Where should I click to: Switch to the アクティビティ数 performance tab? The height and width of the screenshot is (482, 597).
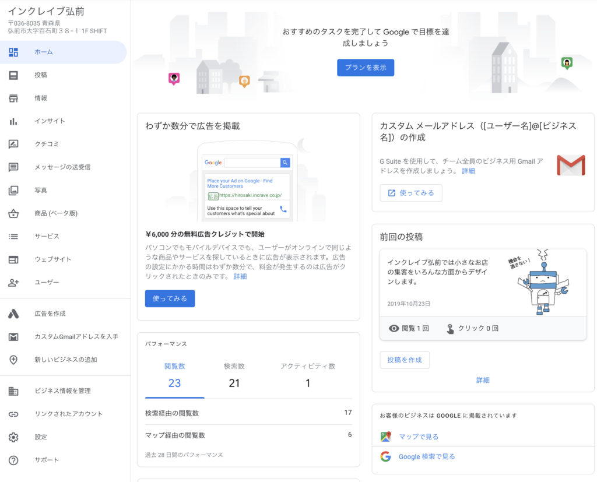pyautogui.click(x=308, y=376)
